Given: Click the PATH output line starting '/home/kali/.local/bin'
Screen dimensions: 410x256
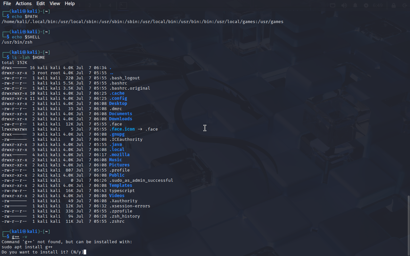Looking at the screenshot, I should 143,22.
